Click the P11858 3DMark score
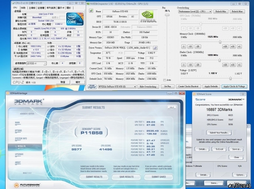254x189 pixels. [x=92, y=133]
